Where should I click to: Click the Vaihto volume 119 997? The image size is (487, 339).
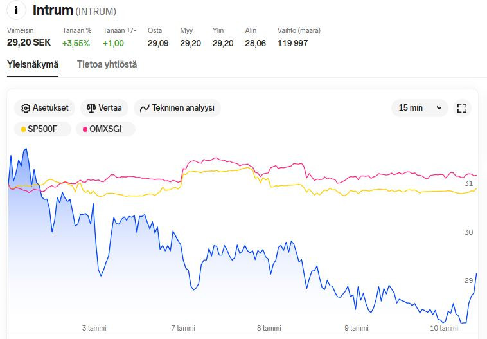coord(292,43)
